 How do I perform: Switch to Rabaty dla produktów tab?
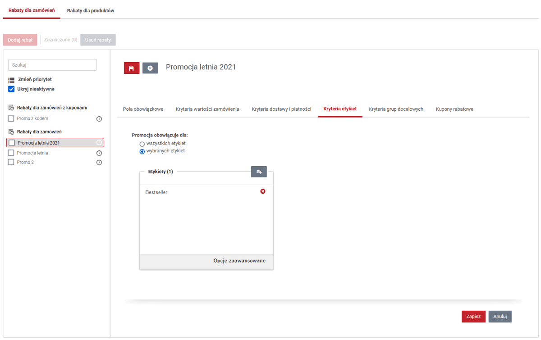91,10
